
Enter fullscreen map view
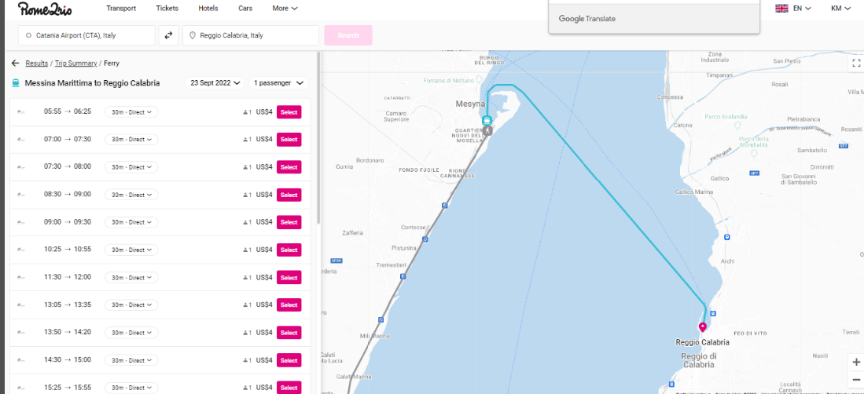[x=855, y=63]
